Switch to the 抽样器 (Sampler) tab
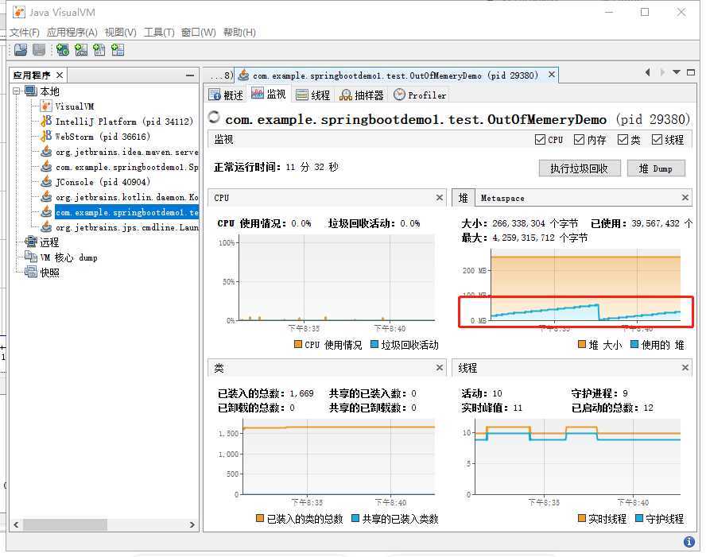 pos(362,95)
